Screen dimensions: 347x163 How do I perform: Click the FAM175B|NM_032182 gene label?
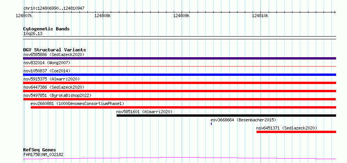click(x=43, y=154)
